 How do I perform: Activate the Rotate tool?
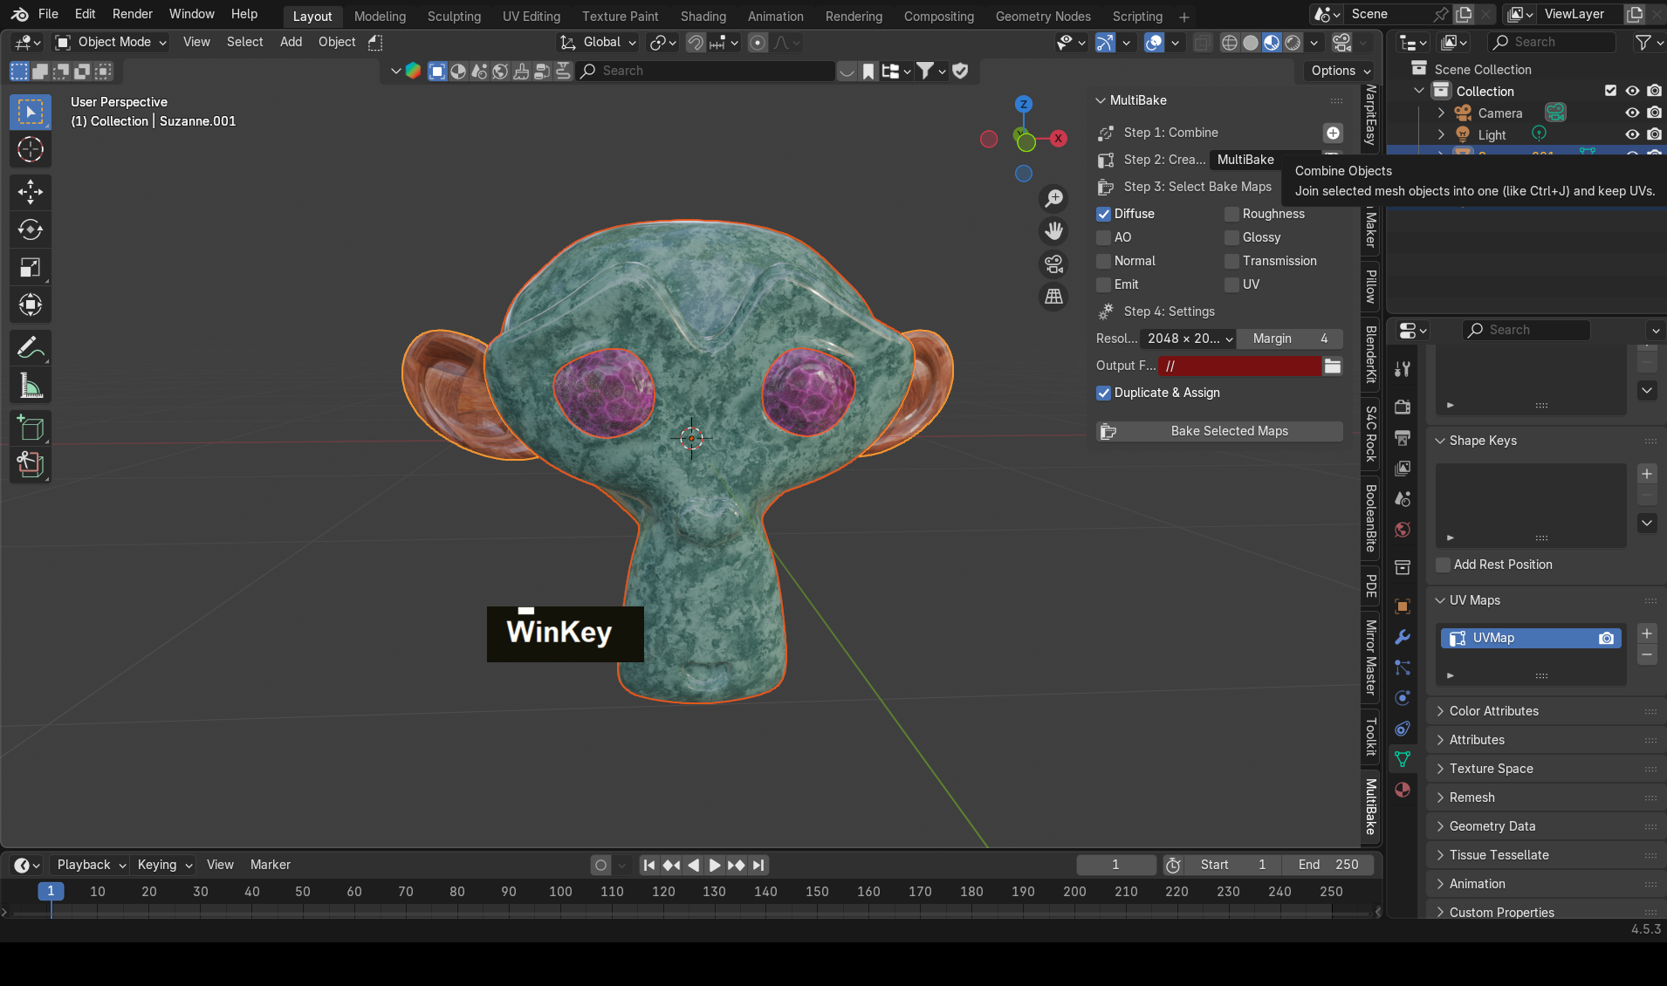tap(31, 229)
